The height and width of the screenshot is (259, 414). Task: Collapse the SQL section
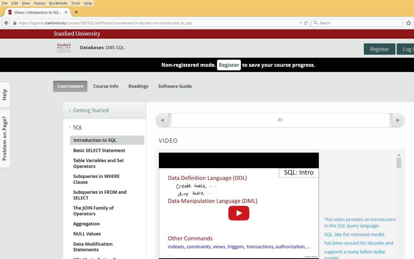pos(78,127)
